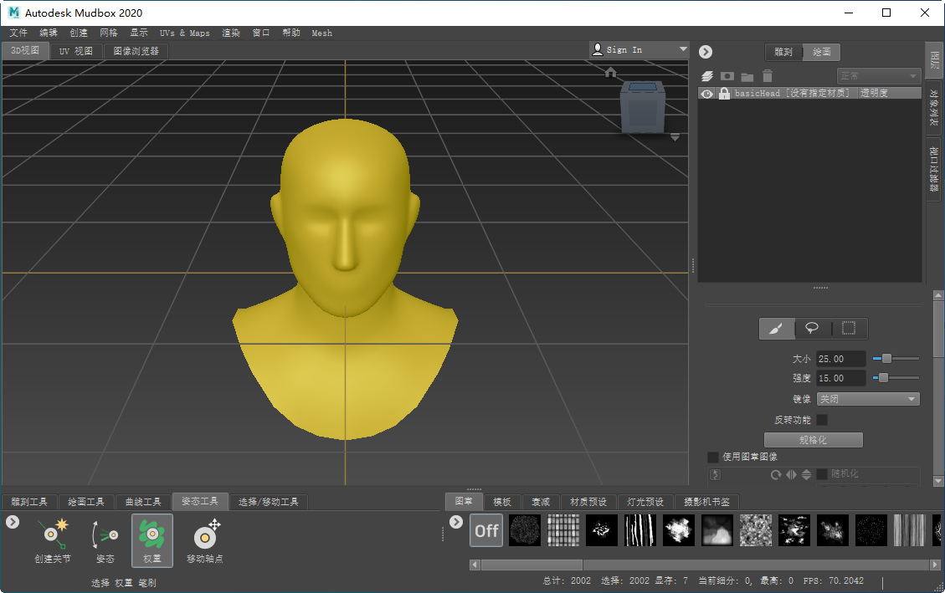945x593 pixels.
Task: Enable the 使用图章图像 checkbox
Action: (x=713, y=457)
